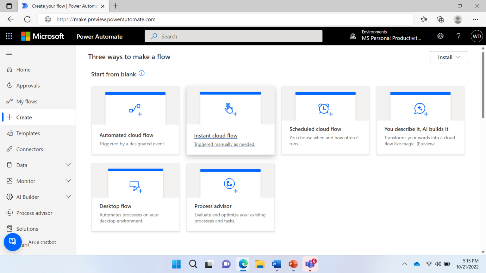
Task: Open the Connectors page
Action: point(29,149)
